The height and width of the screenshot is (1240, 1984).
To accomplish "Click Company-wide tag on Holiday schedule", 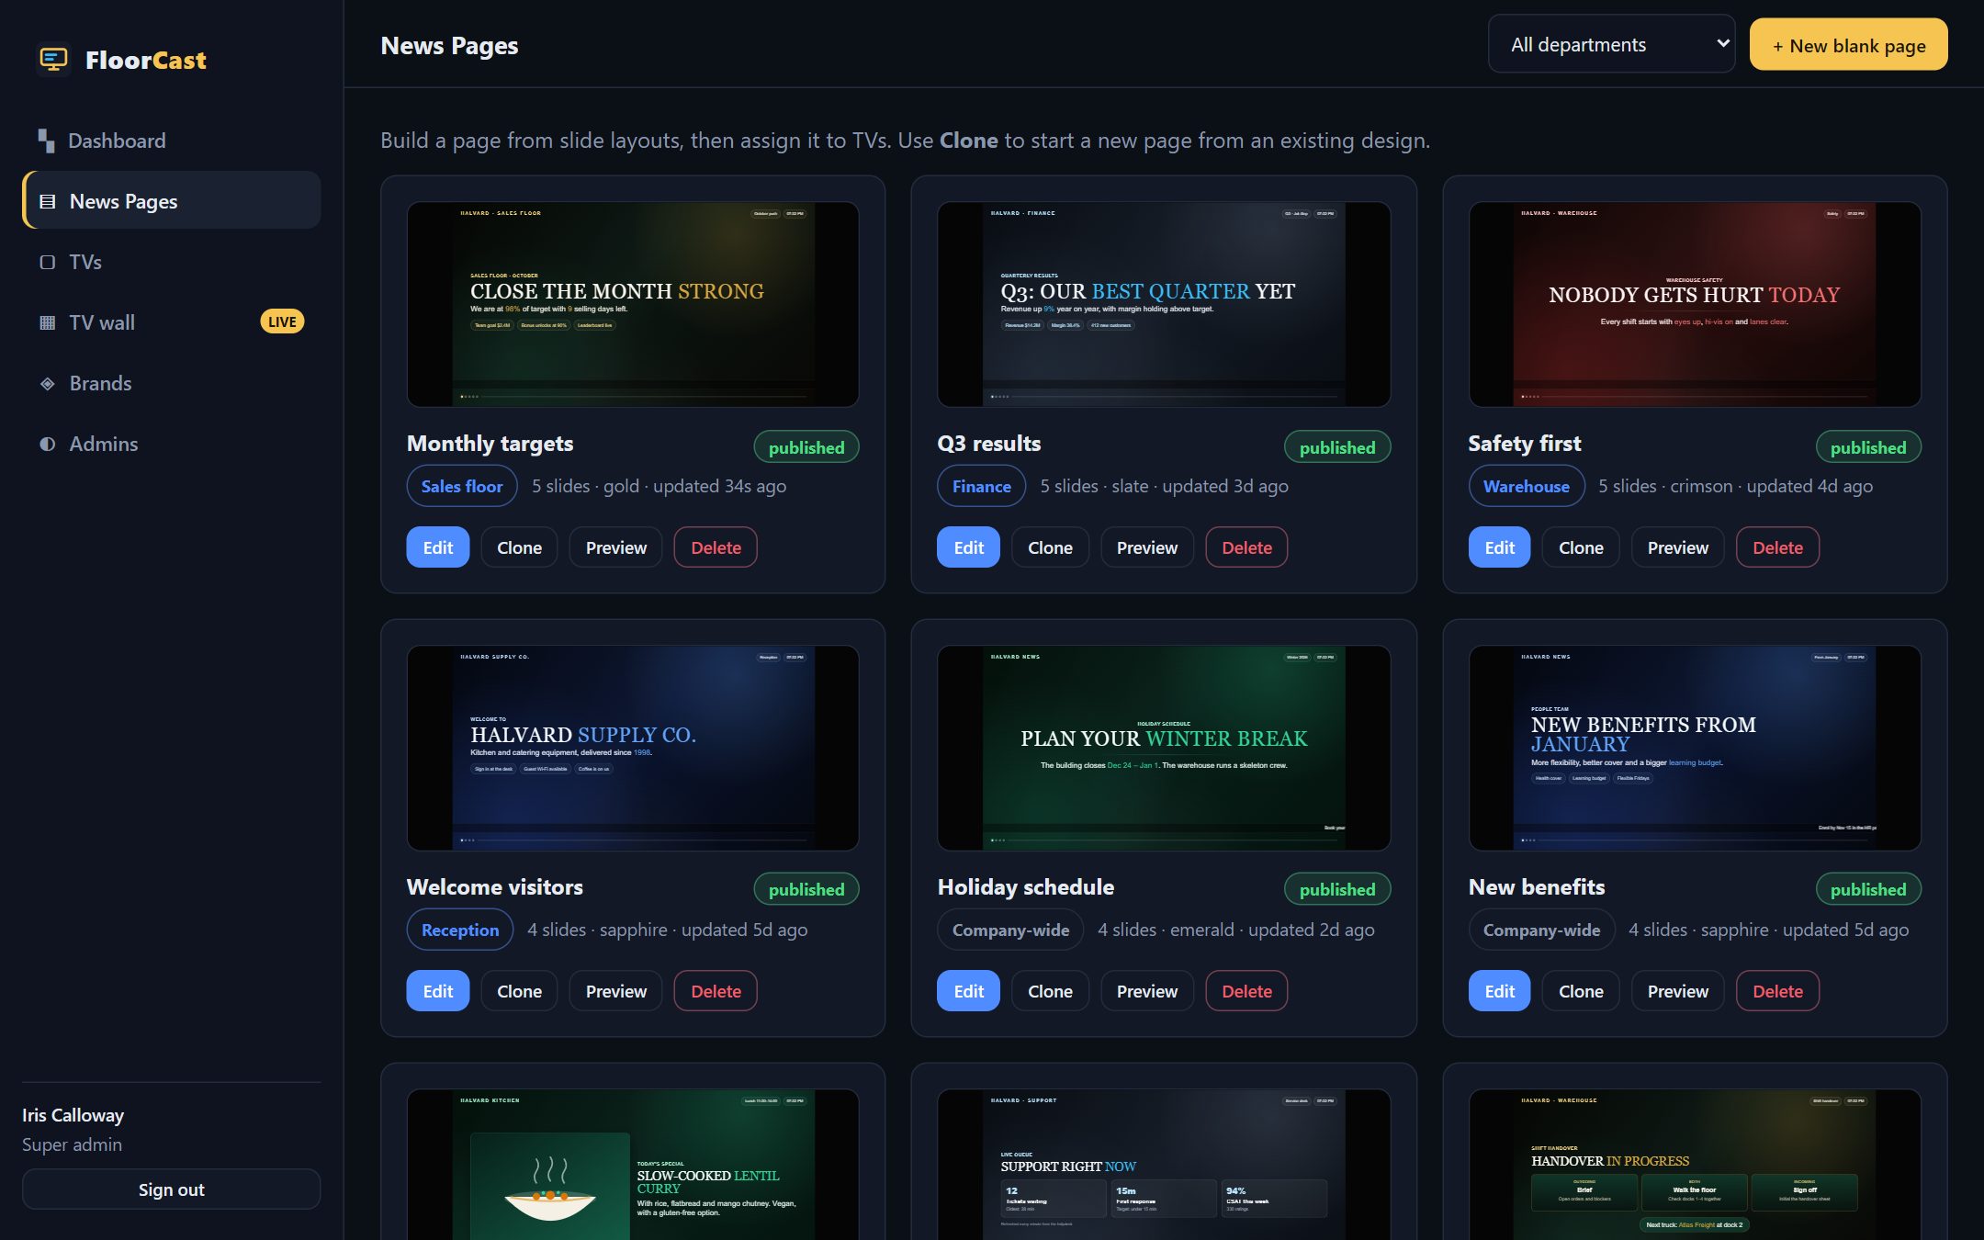I will tap(1010, 930).
